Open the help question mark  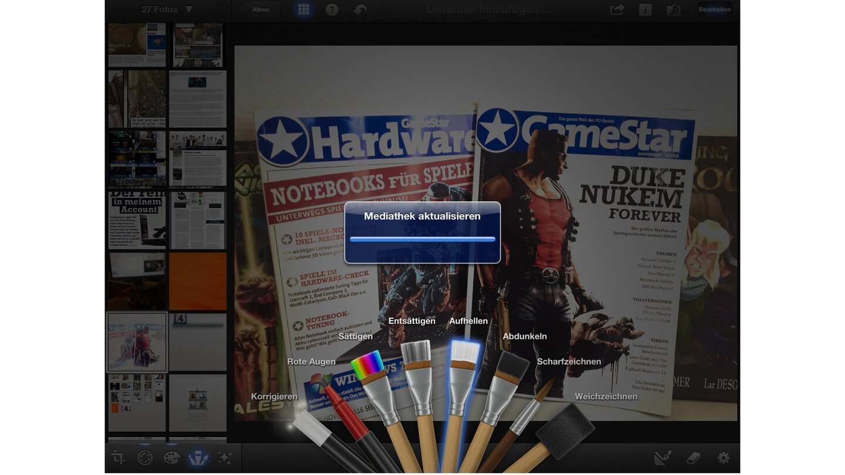(x=332, y=9)
